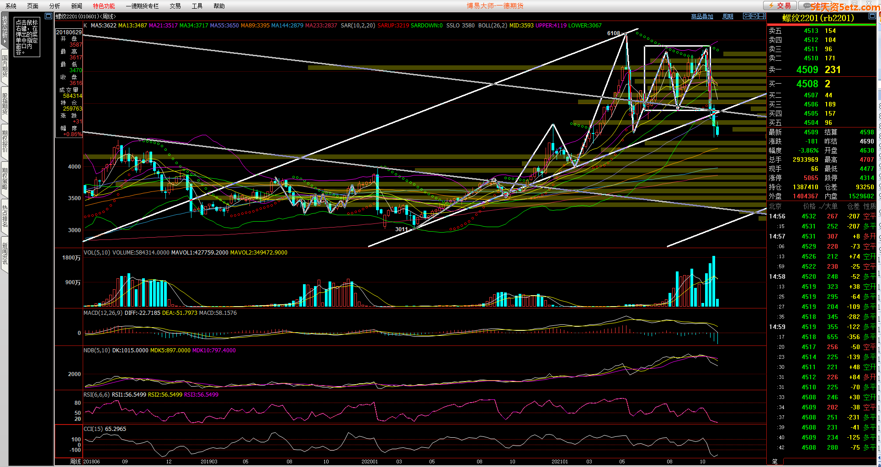Toggle the 大单 column filter
The image size is (881, 467).
pos(828,206)
